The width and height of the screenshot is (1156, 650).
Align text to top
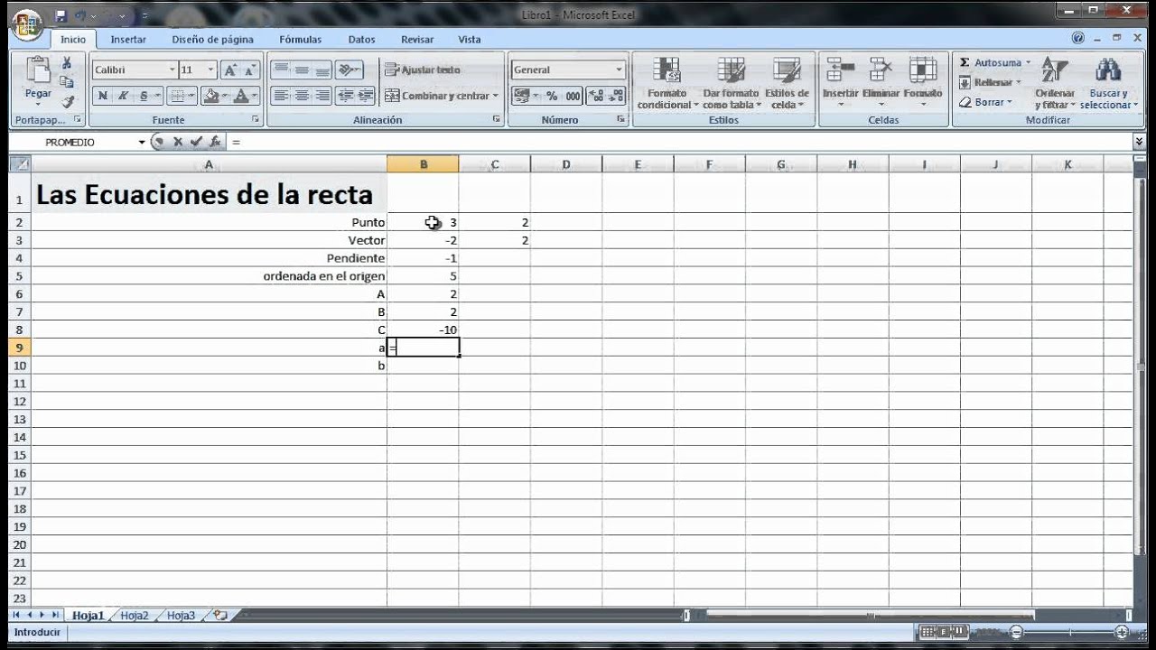click(281, 70)
